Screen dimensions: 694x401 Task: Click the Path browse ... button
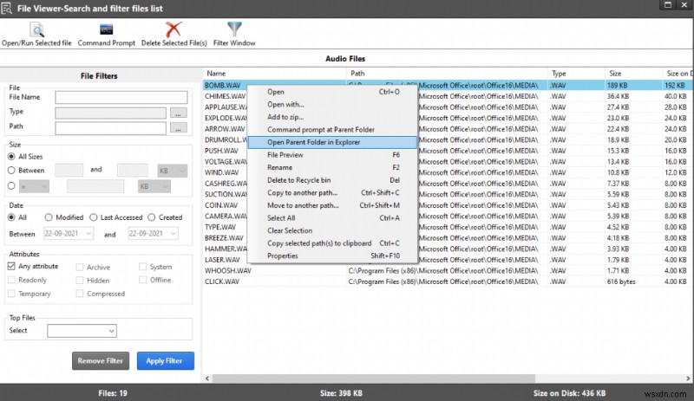coord(179,128)
